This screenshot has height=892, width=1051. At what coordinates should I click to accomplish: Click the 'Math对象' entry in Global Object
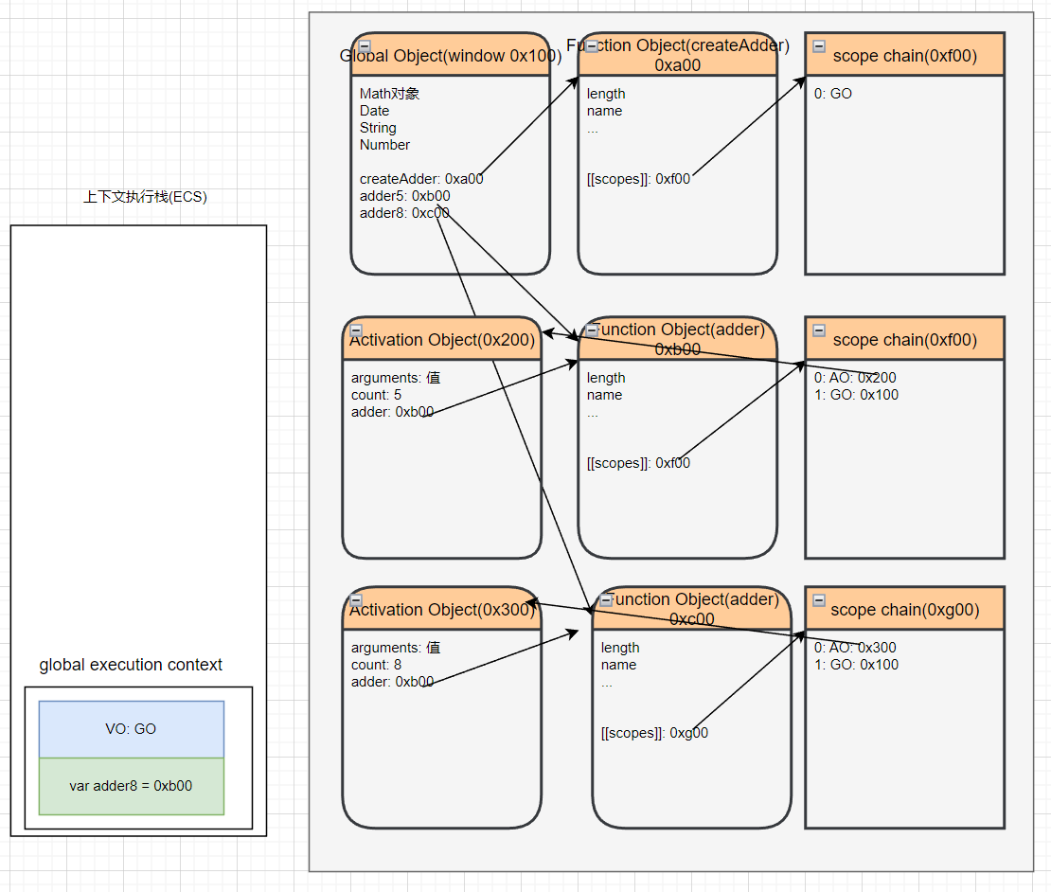click(x=389, y=94)
